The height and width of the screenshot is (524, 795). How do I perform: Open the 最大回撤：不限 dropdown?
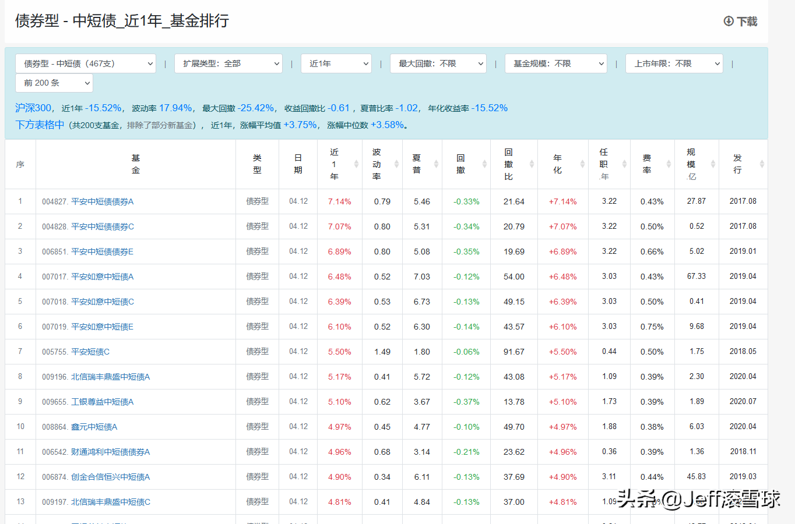click(438, 63)
